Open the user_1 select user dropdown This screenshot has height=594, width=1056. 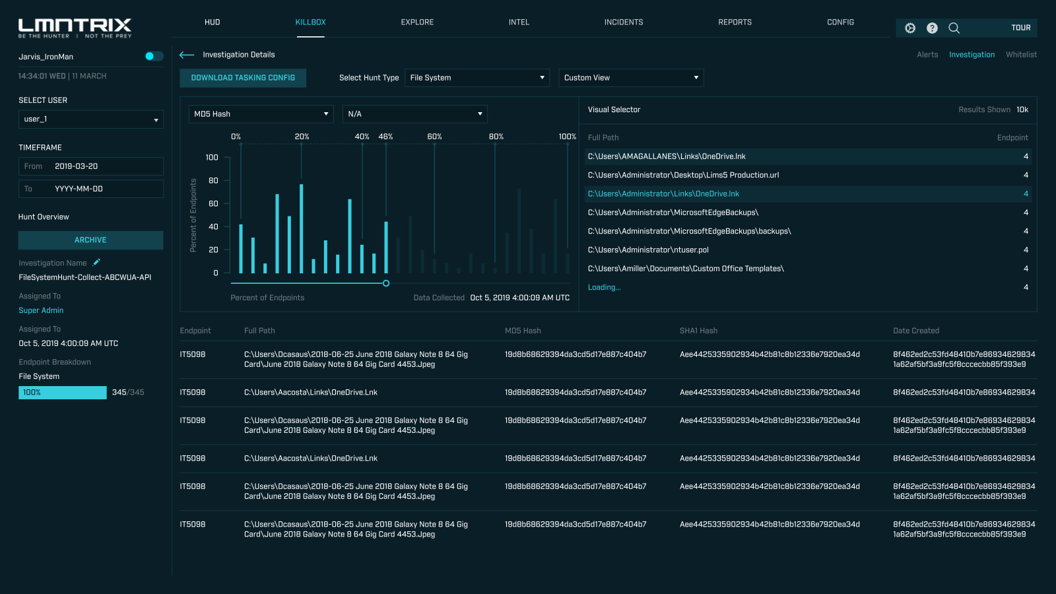pos(91,119)
